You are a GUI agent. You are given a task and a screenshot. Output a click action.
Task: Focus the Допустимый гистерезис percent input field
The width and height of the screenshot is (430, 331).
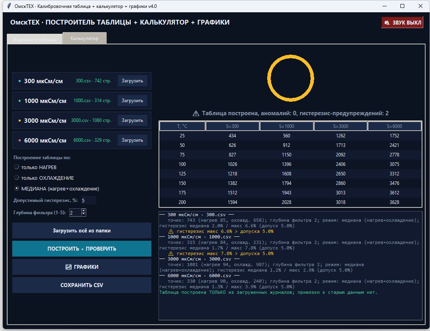[x=88, y=200]
